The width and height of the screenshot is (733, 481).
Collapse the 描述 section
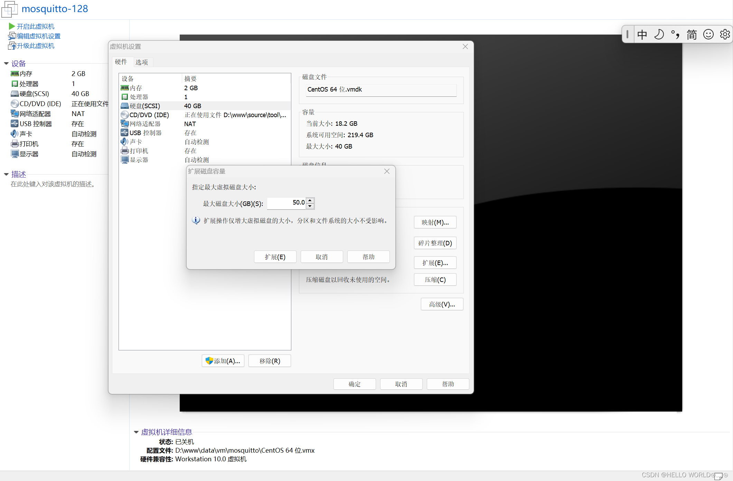click(x=6, y=175)
